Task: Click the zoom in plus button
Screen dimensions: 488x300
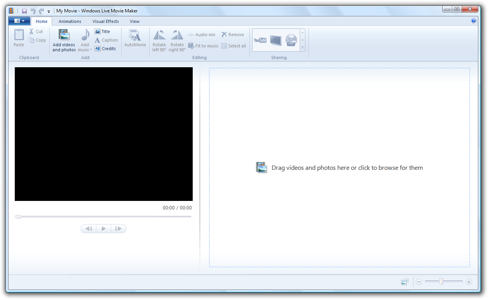Action: [x=469, y=282]
